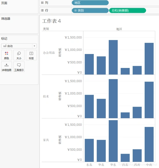Viewport: 159px width, 168px height.
Task: Select the 华东 bar in 办公用品 row
Action: [113, 57]
